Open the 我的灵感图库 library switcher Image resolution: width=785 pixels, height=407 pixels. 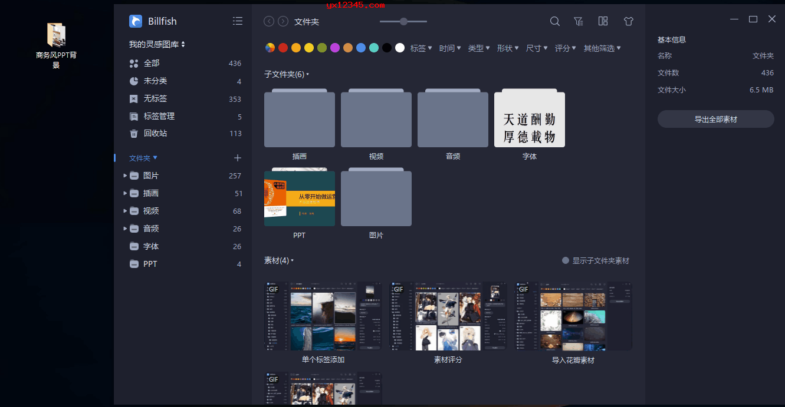[157, 44]
